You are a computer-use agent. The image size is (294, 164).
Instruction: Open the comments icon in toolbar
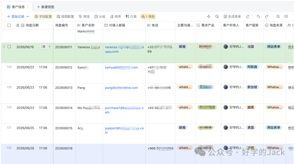pos(286,17)
